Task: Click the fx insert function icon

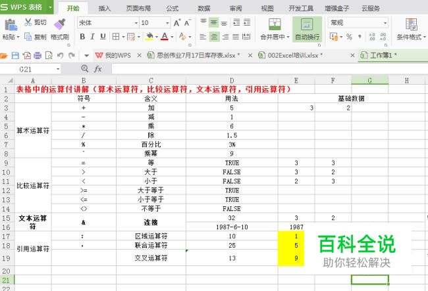Action: coord(97,69)
